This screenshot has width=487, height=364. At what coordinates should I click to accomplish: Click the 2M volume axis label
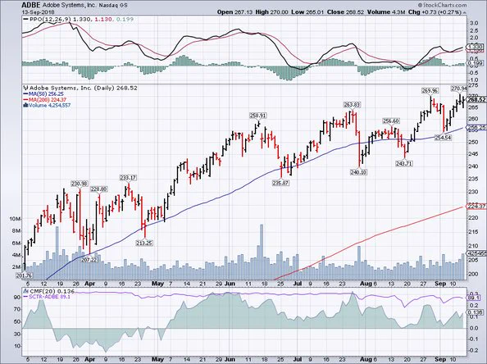[16, 266]
